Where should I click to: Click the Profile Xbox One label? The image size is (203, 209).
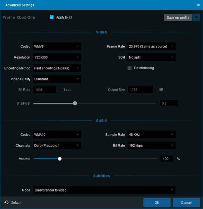[19, 17]
